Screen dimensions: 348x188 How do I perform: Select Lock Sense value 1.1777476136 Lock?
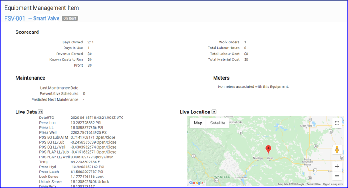(x=87, y=177)
